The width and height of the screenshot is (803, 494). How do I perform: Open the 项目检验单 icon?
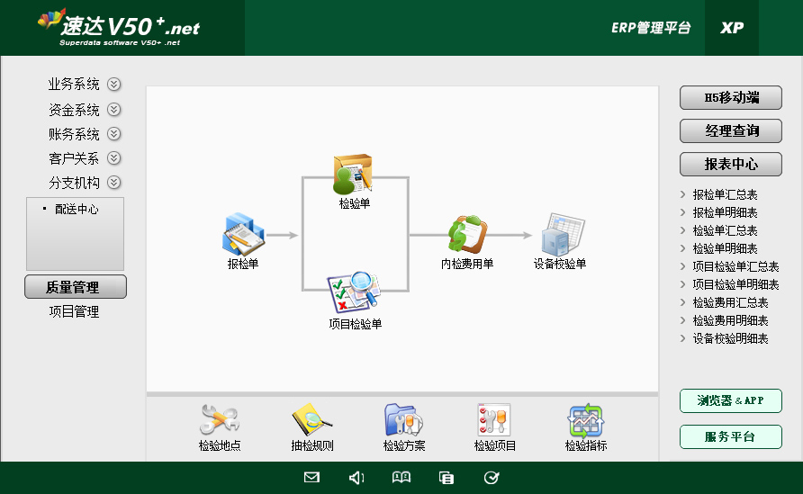point(354,292)
